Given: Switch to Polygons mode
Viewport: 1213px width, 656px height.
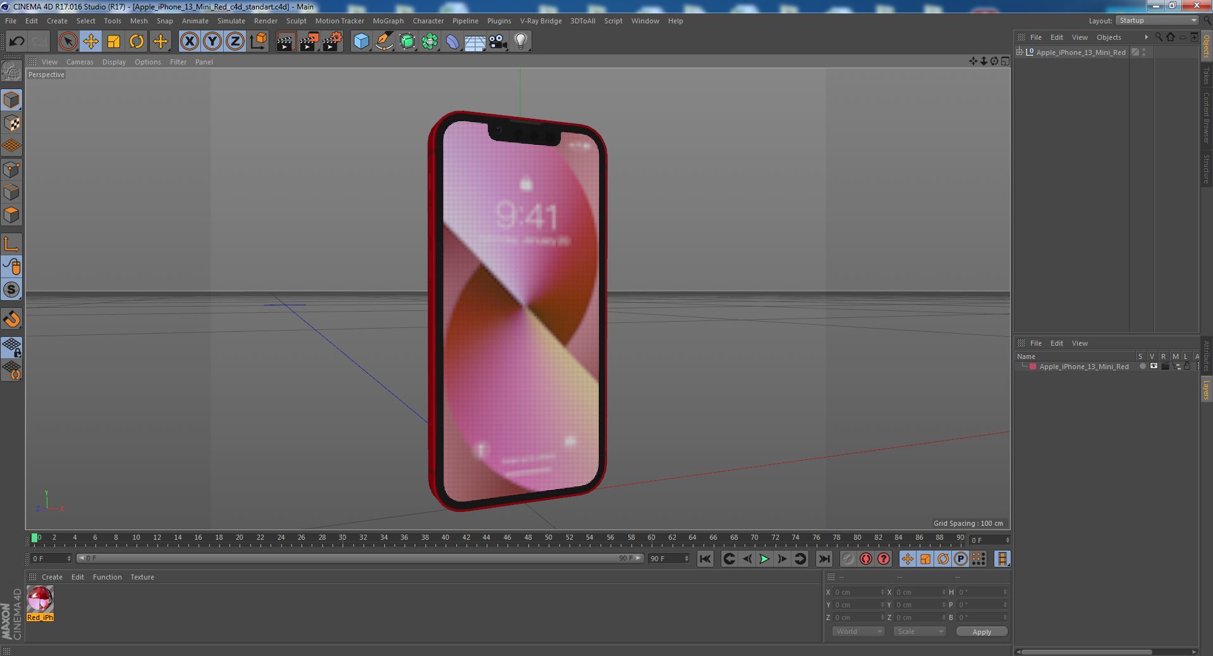Looking at the screenshot, I should tap(11, 215).
